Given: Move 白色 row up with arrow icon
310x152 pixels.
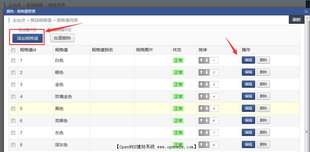Looking at the screenshot, I should point(201,60).
